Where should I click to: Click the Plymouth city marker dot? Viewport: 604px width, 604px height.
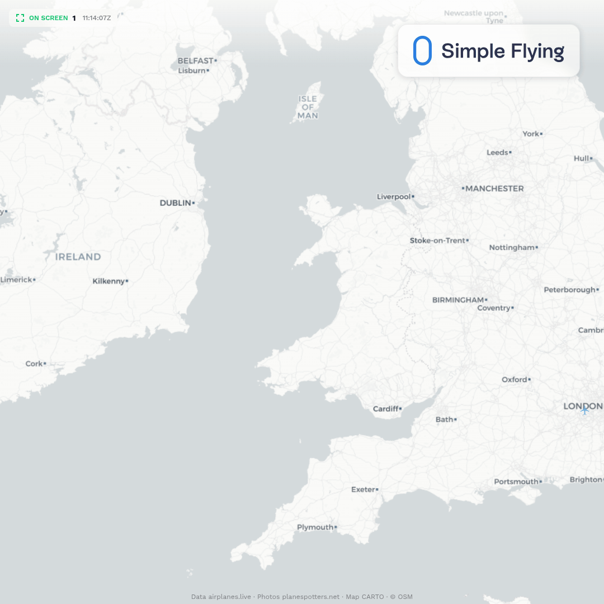pos(336,527)
